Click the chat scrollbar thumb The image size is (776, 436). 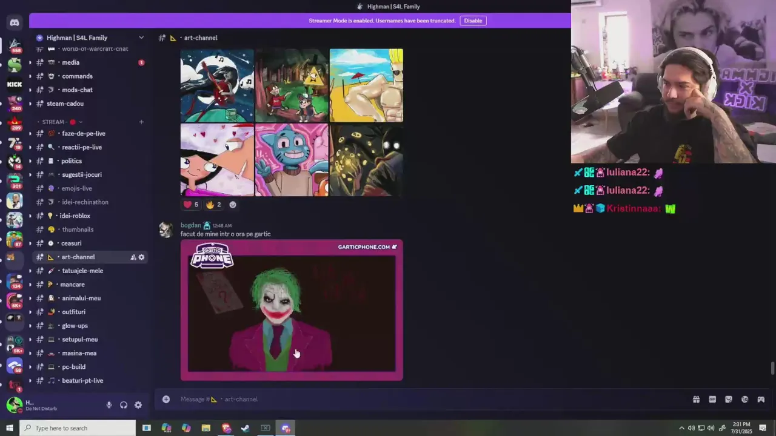tap(772, 369)
